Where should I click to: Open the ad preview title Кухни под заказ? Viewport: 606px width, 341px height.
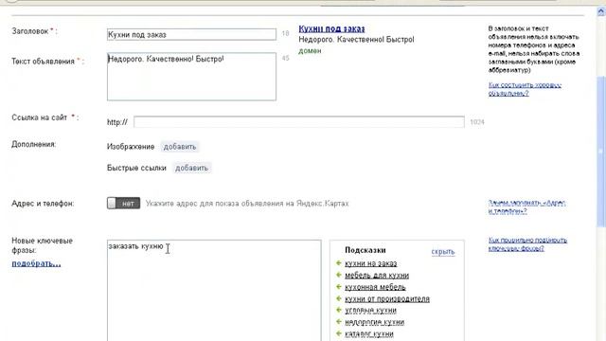coord(331,28)
